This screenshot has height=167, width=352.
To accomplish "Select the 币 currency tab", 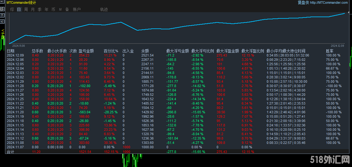I will click(54, 10).
